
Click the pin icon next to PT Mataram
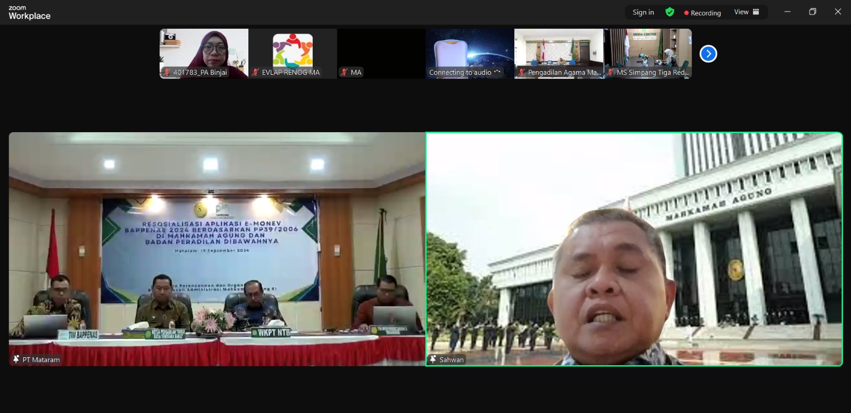click(x=16, y=359)
